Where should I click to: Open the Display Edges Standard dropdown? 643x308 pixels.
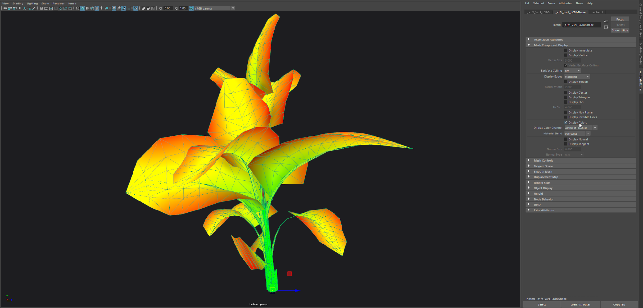577,77
